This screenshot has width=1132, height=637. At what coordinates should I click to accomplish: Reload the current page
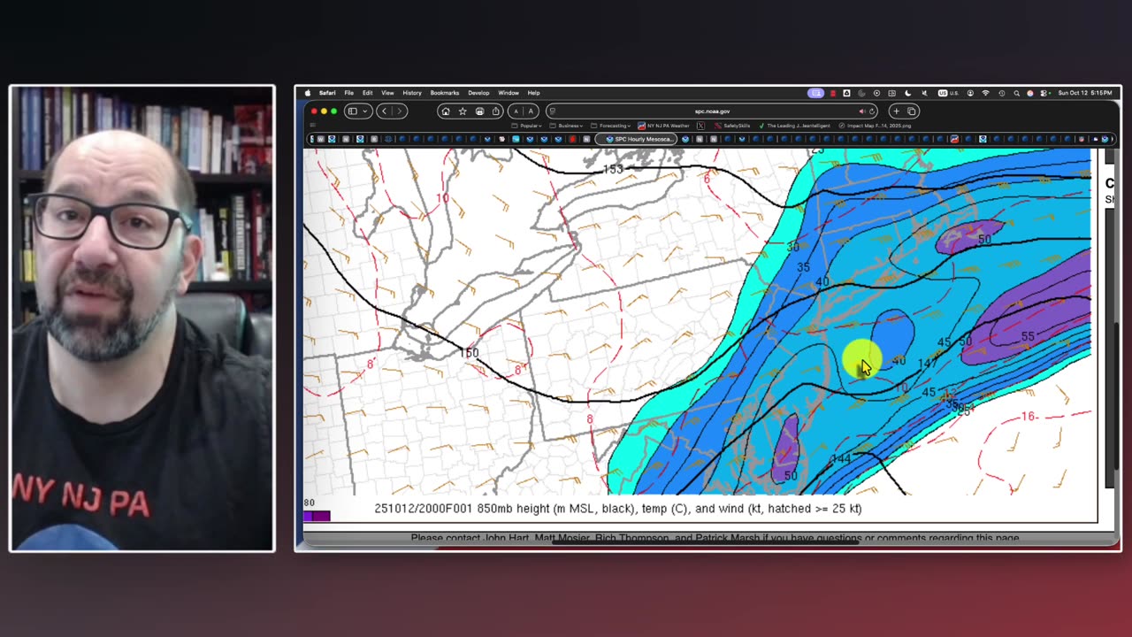click(872, 111)
